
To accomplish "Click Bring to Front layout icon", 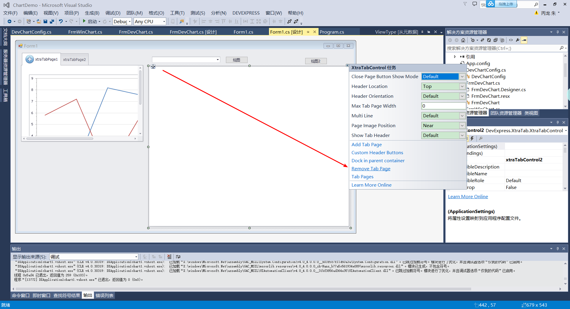I will [x=289, y=21].
